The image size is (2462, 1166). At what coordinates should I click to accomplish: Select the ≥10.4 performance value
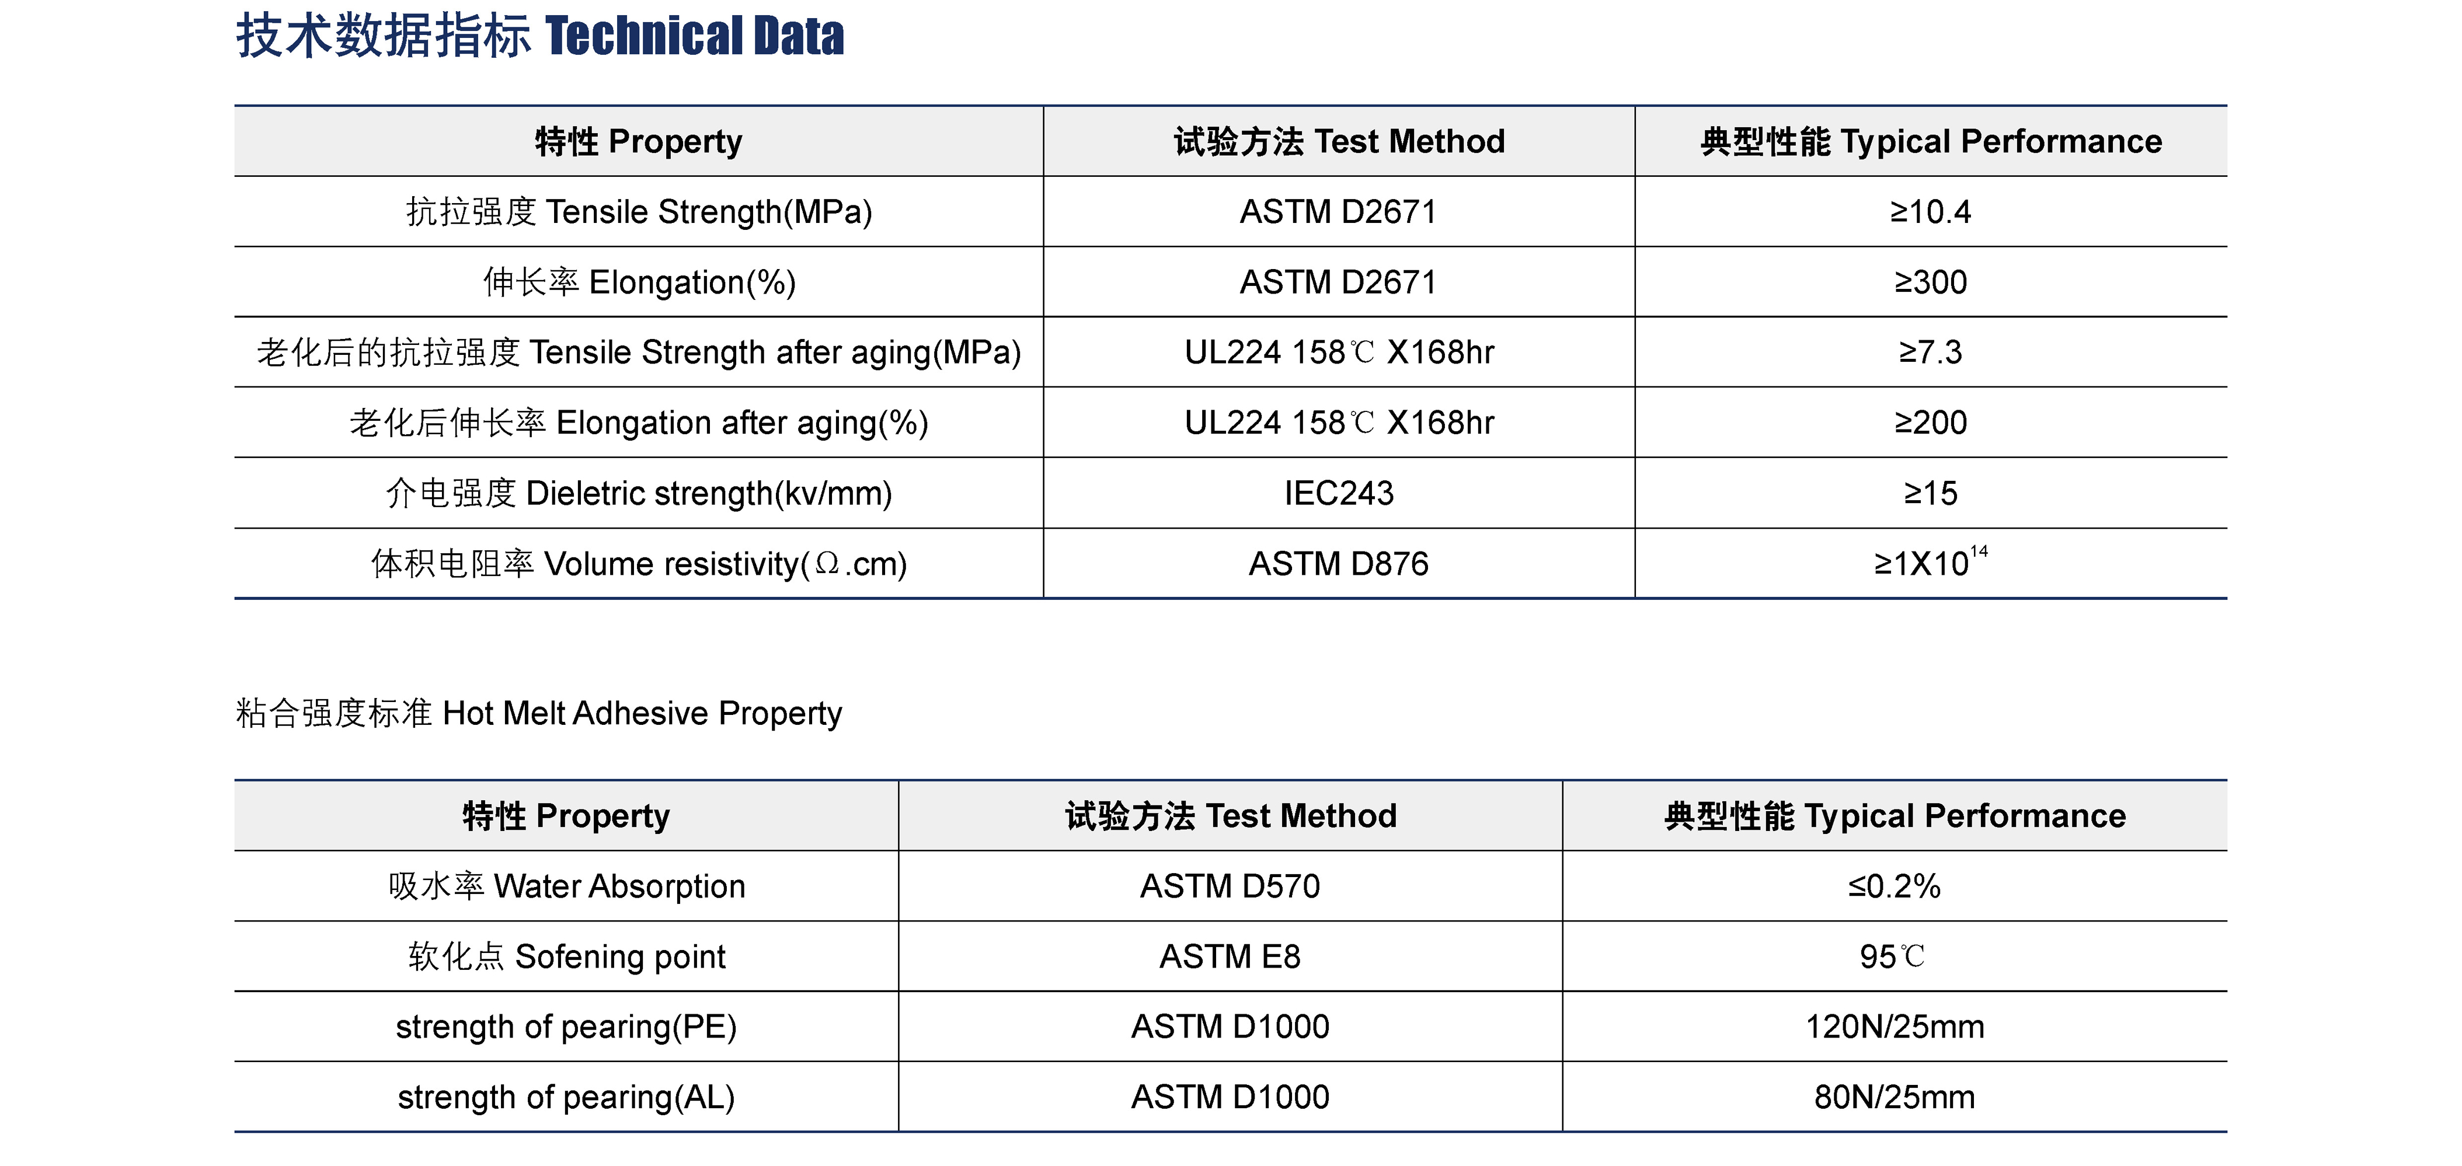tap(1930, 212)
